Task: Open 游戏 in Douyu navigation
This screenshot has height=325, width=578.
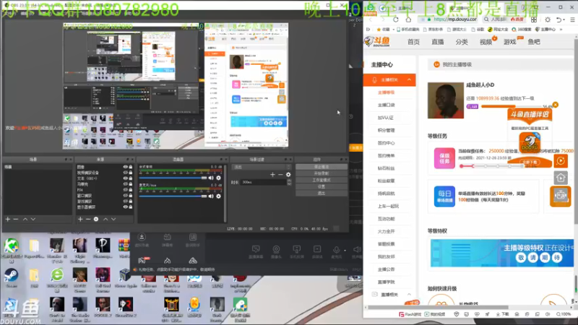Action: pyautogui.click(x=510, y=42)
